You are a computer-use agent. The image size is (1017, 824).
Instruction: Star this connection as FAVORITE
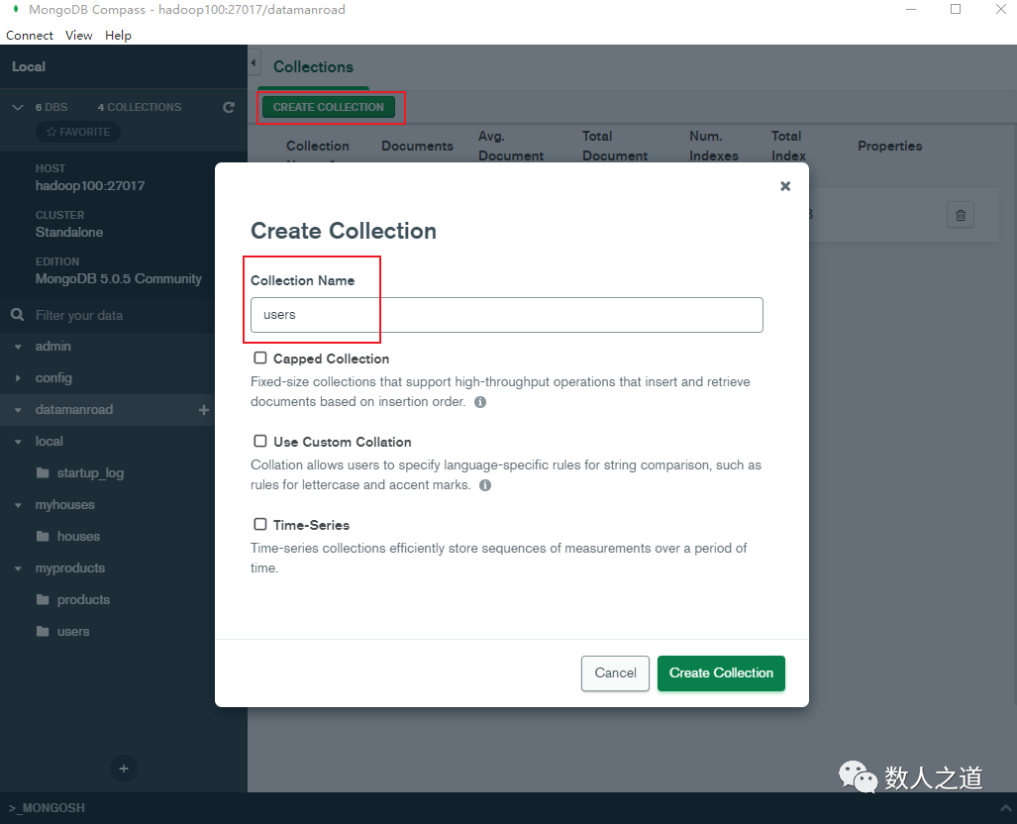click(77, 131)
